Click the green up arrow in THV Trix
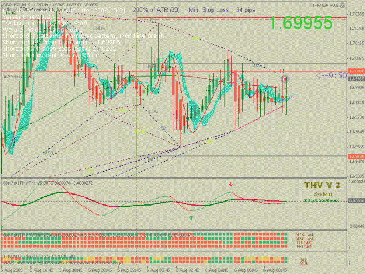 coord(191,218)
